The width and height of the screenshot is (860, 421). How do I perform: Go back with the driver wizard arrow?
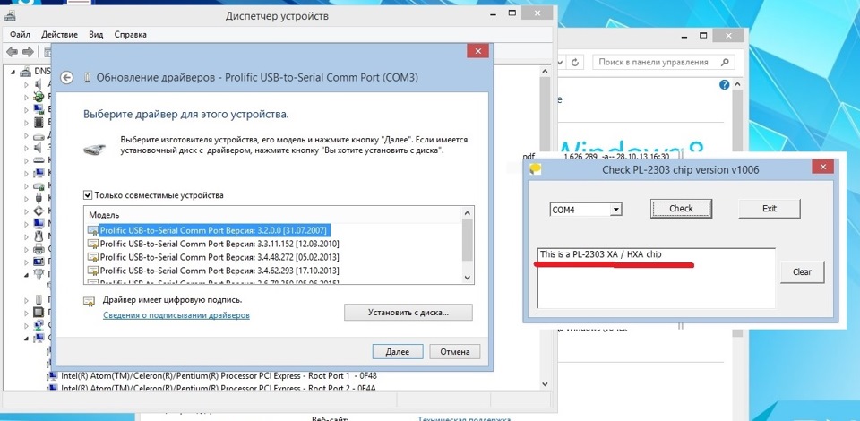tap(66, 78)
